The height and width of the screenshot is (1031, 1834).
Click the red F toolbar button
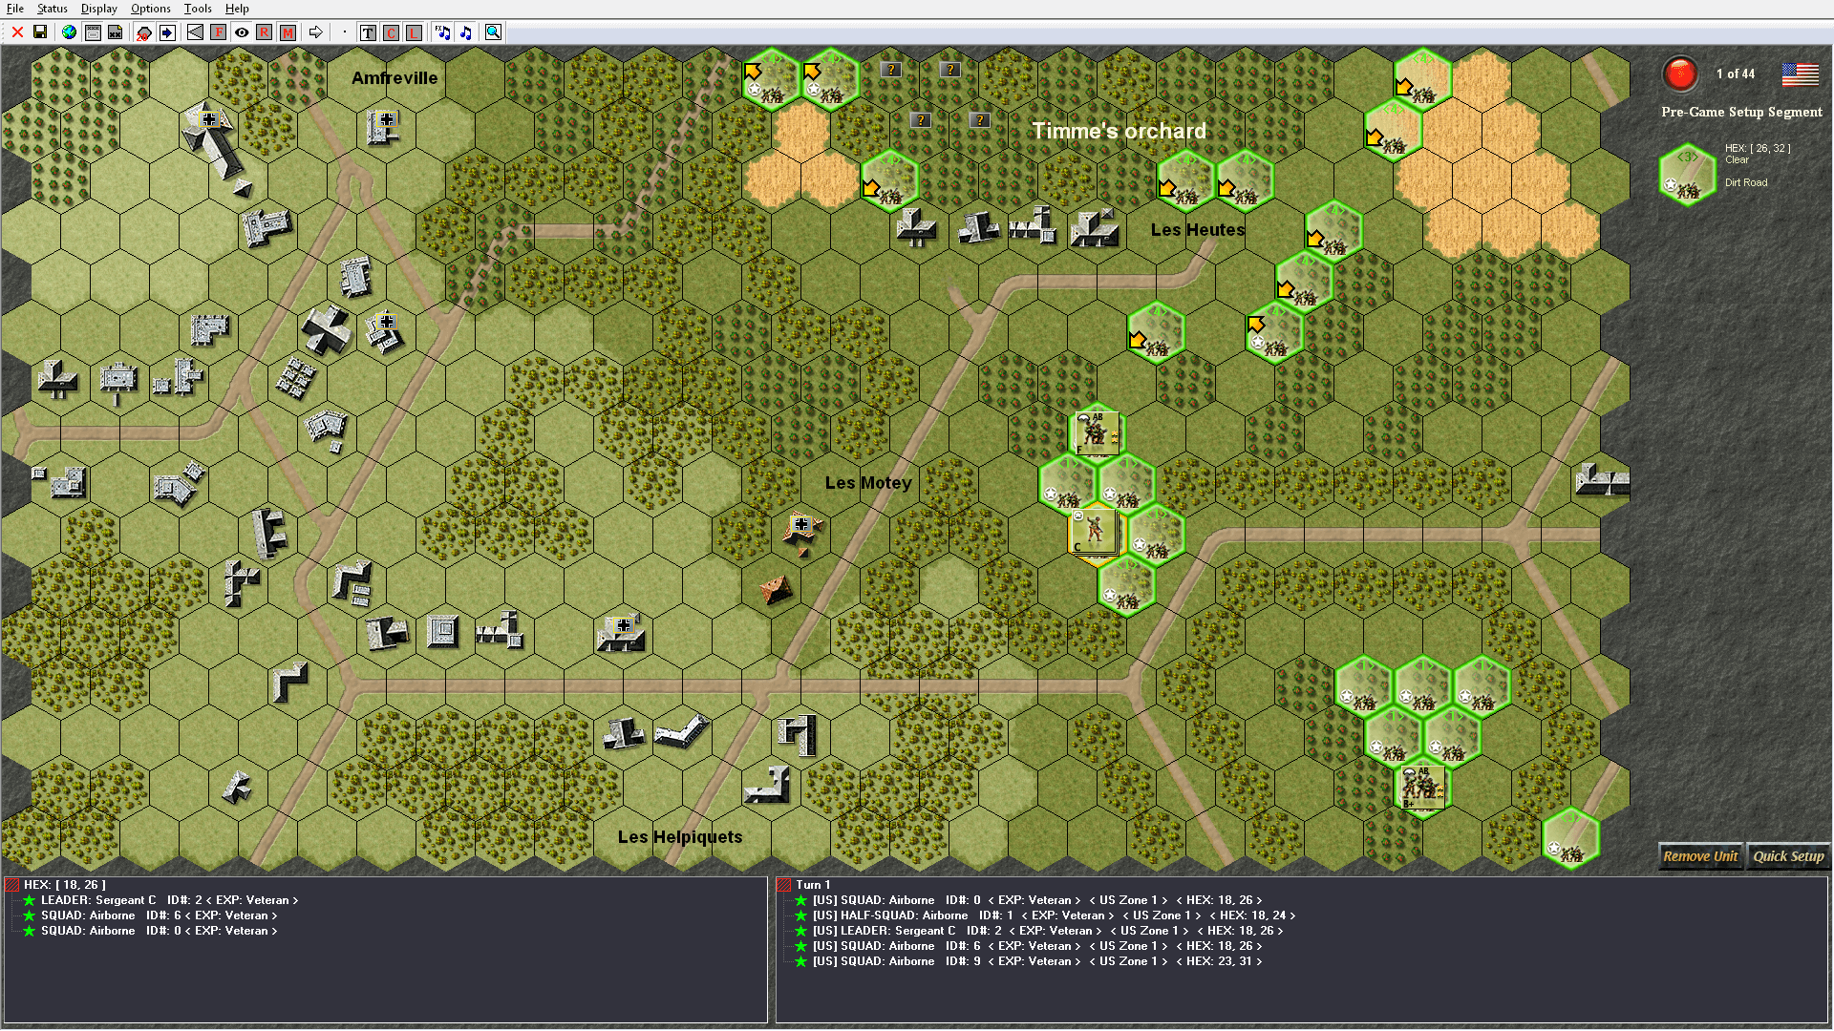tap(219, 32)
